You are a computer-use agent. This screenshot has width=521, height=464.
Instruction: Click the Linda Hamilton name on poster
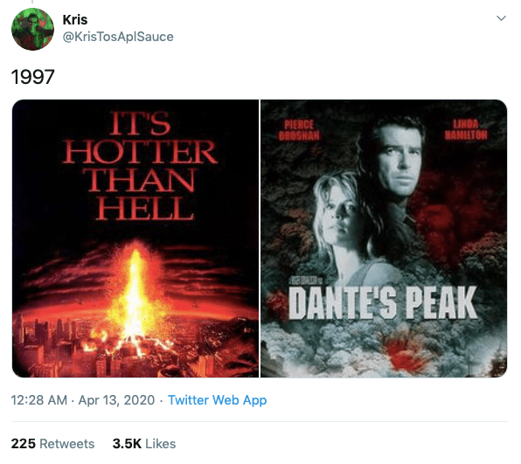point(466,129)
